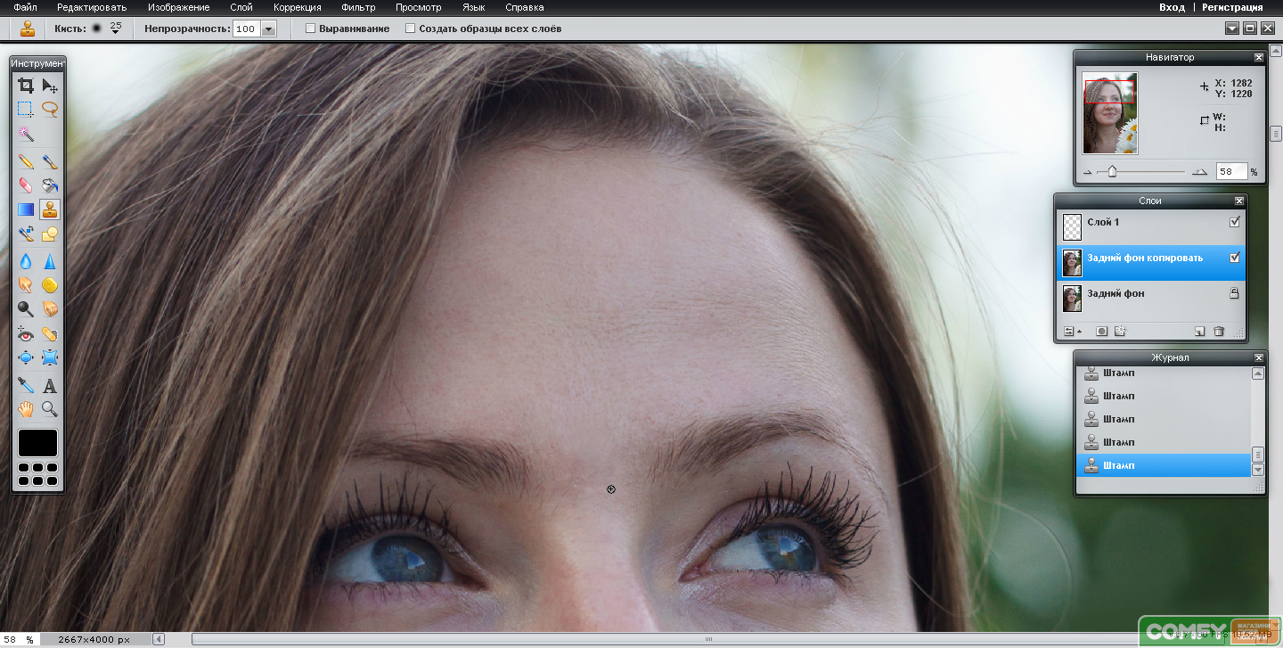Click the Navigator zoom percentage field
1283x648 pixels.
click(x=1230, y=171)
